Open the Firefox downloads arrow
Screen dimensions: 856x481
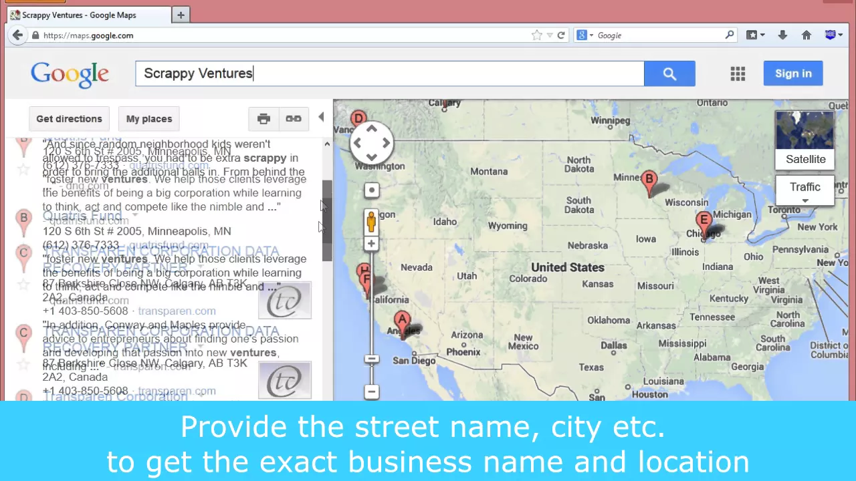(782, 35)
